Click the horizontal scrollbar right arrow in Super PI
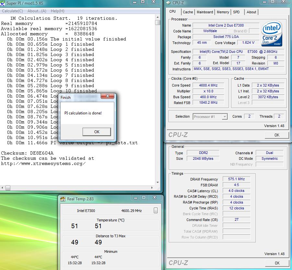 point(152,188)
